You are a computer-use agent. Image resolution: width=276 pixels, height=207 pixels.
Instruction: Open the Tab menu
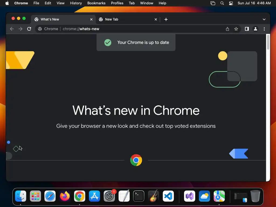click(x=132, y=3)
